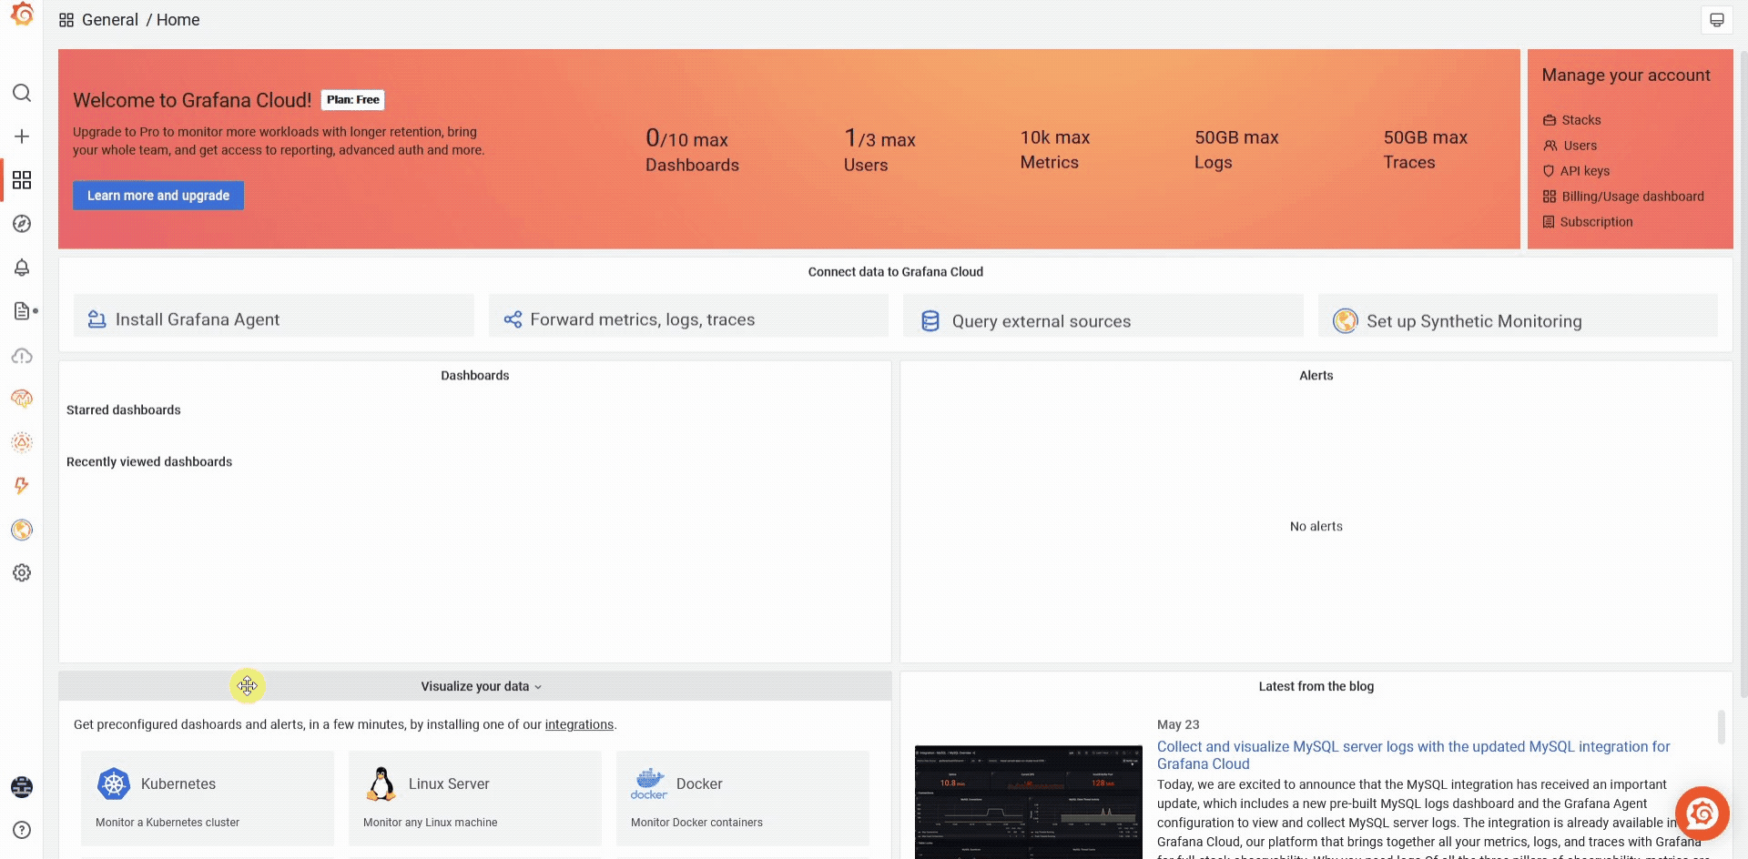Click the blog panel scrollbar
Image resolution: width=1748 pixels, height=859 pixels.
1721,726
